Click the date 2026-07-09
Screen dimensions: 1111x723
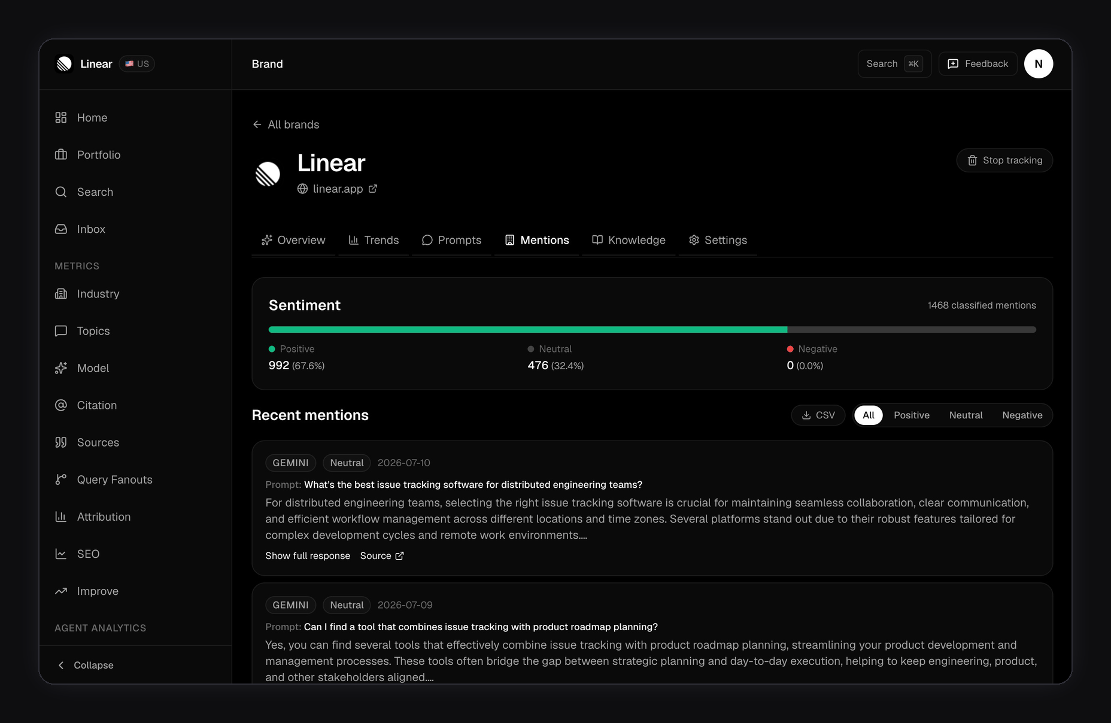[x=405, y=605]
